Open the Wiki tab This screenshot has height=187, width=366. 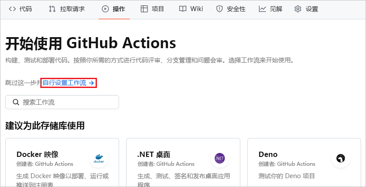coord(191,9)
